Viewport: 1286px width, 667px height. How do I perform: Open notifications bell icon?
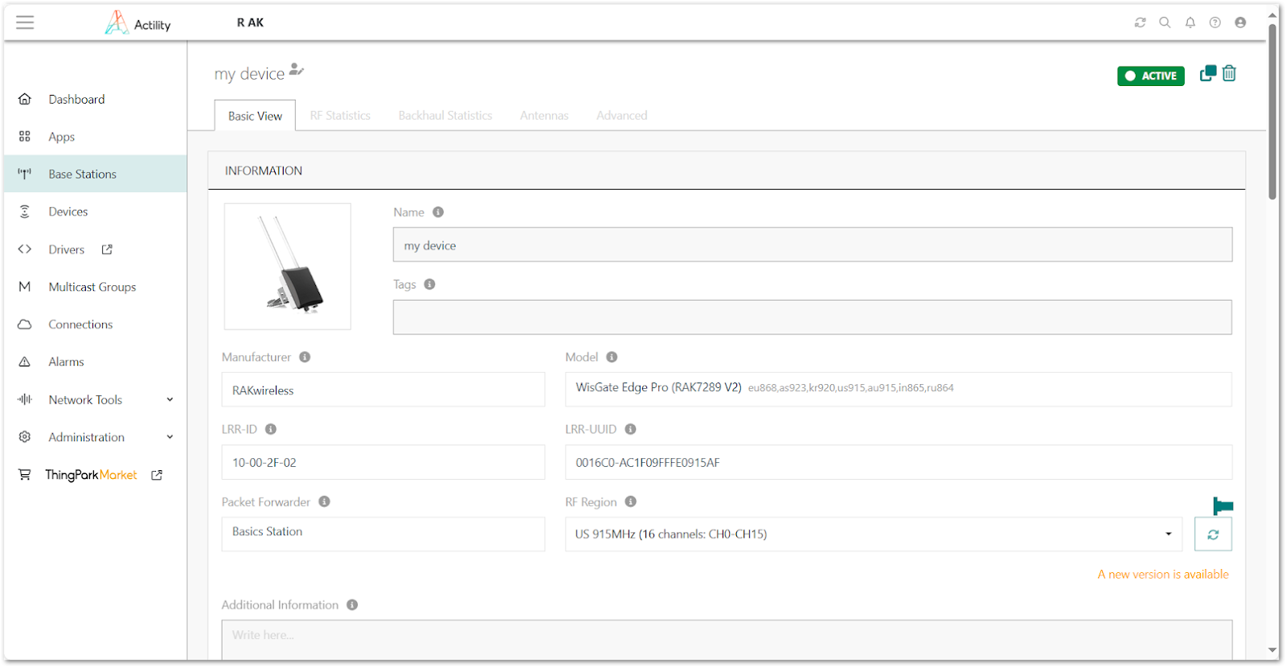[x=1190, y=23]
